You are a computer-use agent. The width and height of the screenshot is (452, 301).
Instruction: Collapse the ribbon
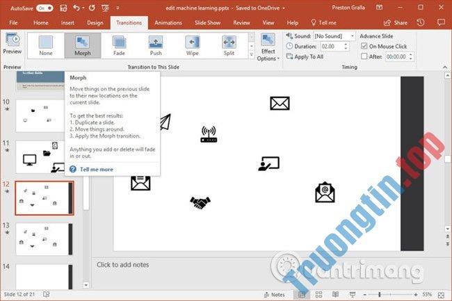point(445,67)
